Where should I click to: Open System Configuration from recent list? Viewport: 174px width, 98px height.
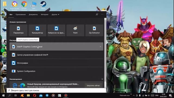click(56, 71)
